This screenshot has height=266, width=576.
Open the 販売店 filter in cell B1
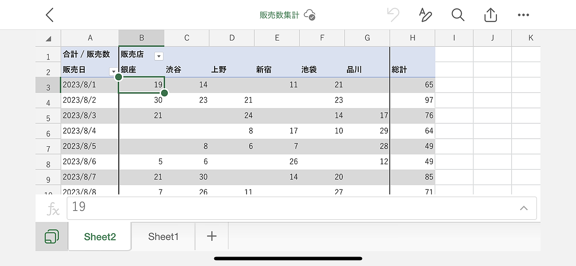tap(158, 56)
